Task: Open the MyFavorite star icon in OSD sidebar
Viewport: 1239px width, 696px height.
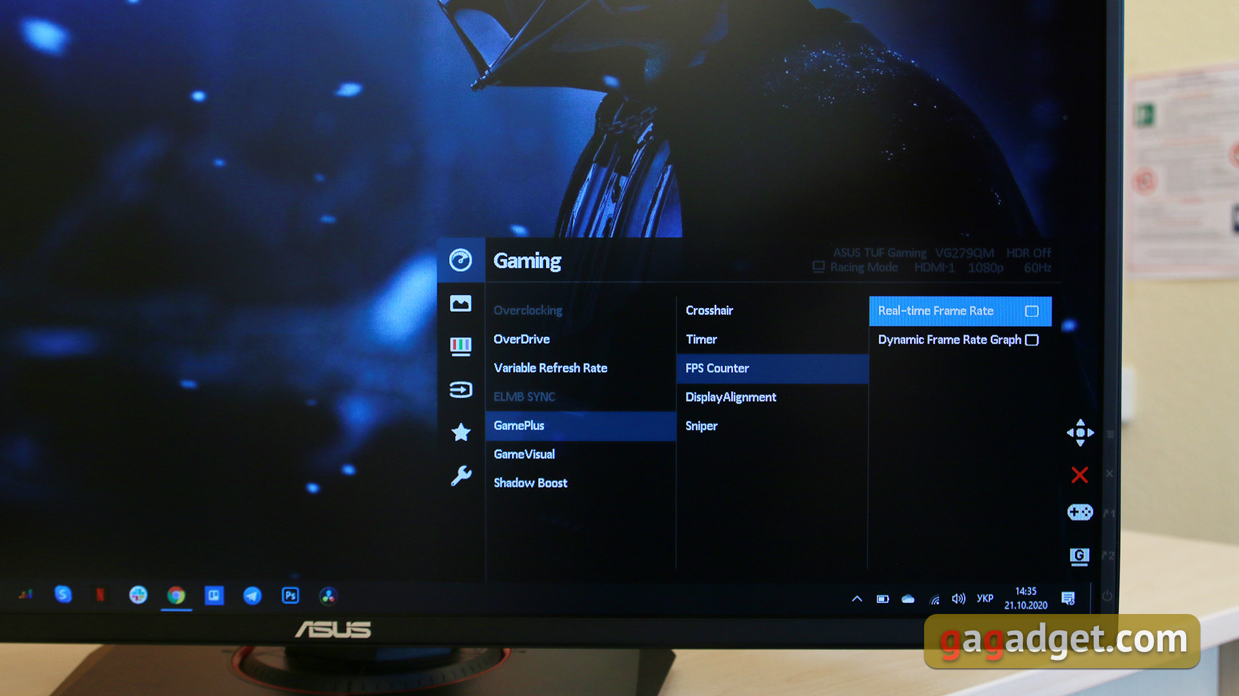Action: (x=461, y=432)
